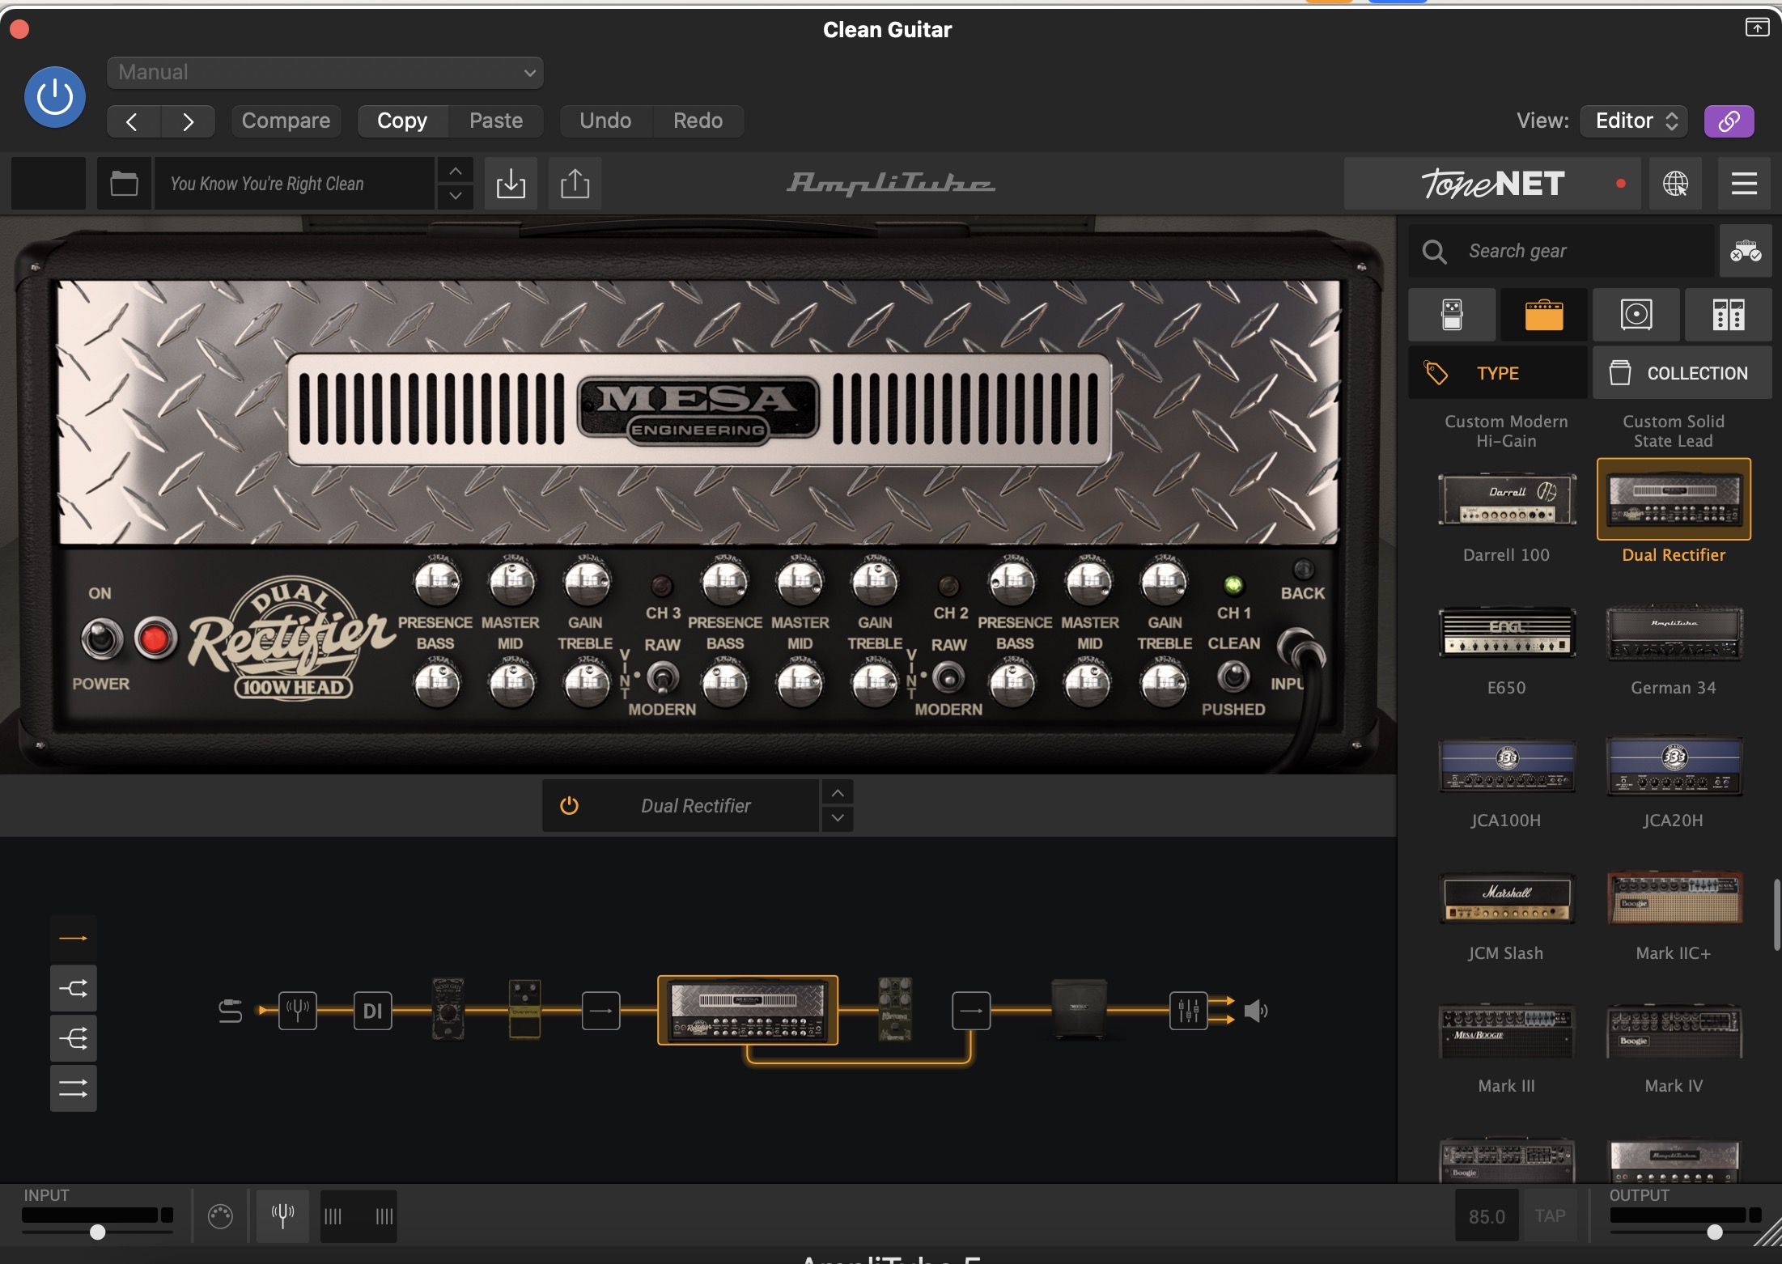
Task: Select the Dual Rectifier amp thumbnail
Action: [x=1674, y=499]
